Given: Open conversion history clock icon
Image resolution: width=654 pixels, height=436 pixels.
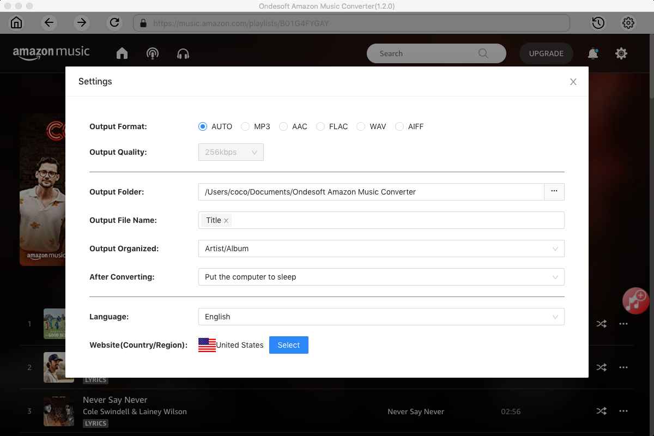Looking at the screenshot, I should click(598, 23).
